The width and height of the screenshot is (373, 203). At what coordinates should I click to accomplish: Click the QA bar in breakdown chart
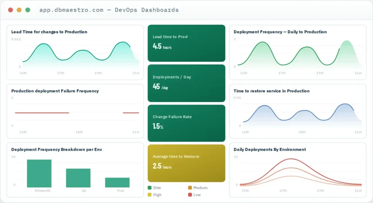(78, 178)
